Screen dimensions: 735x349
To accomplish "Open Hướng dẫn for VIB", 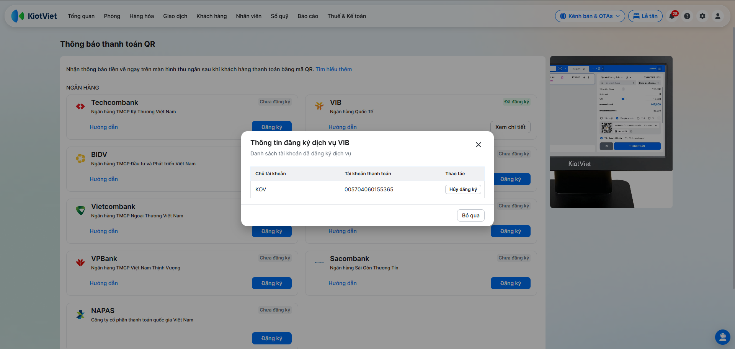I will pos(343,127).
